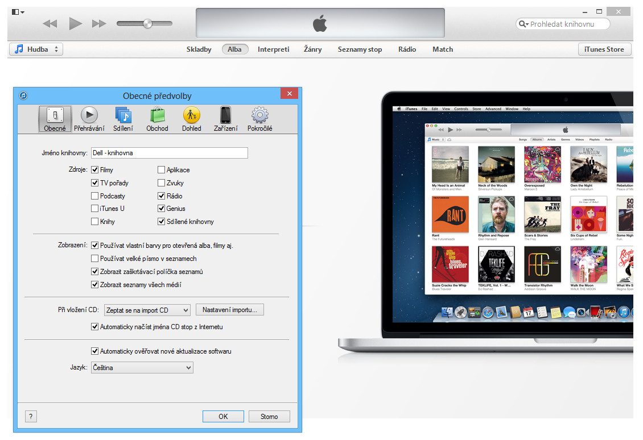Toggle automatic software update checking
This screenshot has height=440, width=643.
coord(94,351)
